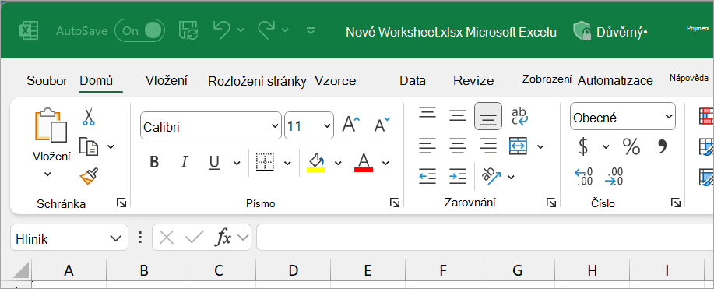Toggle Italic formatting
Viewport: 714px width, 289px height.
185,162
